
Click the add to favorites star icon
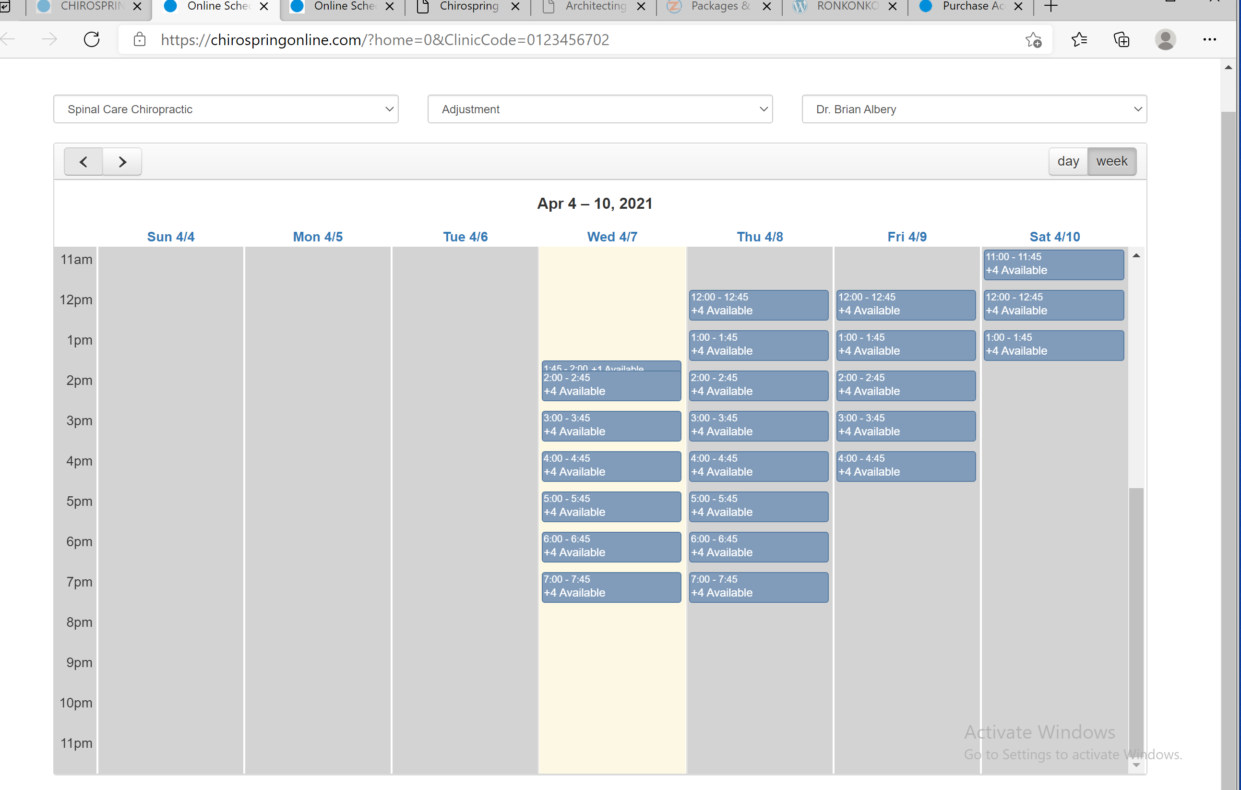(1033, 40)
